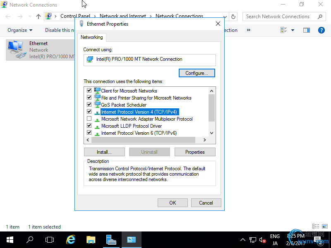
Task: Click Disable this network device command
Action: tap(60, 30)
